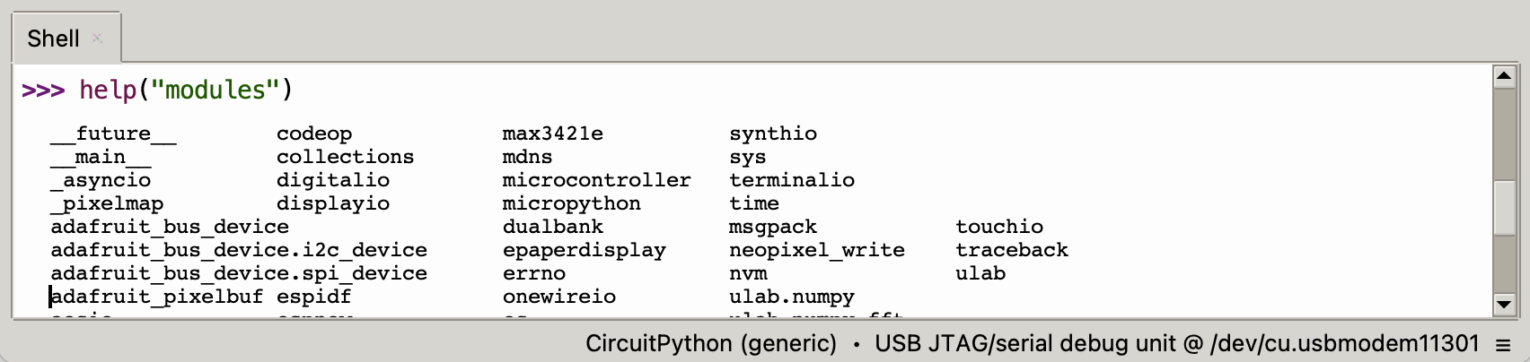1530x362 pixels.
Task: Click the ulab.numpy module name
Action: pyautogui.click(x=791, y=297)
